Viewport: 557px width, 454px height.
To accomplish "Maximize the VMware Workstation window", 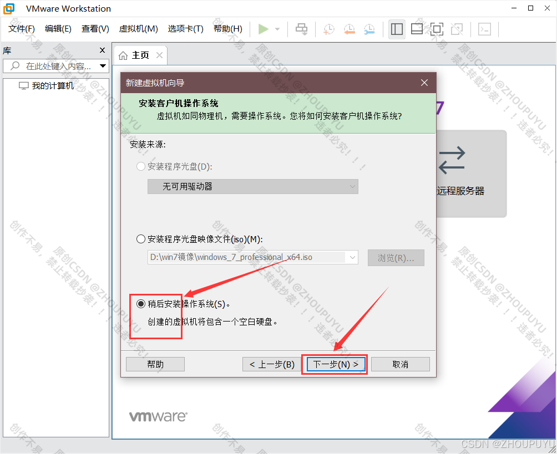I will (531, 8).
